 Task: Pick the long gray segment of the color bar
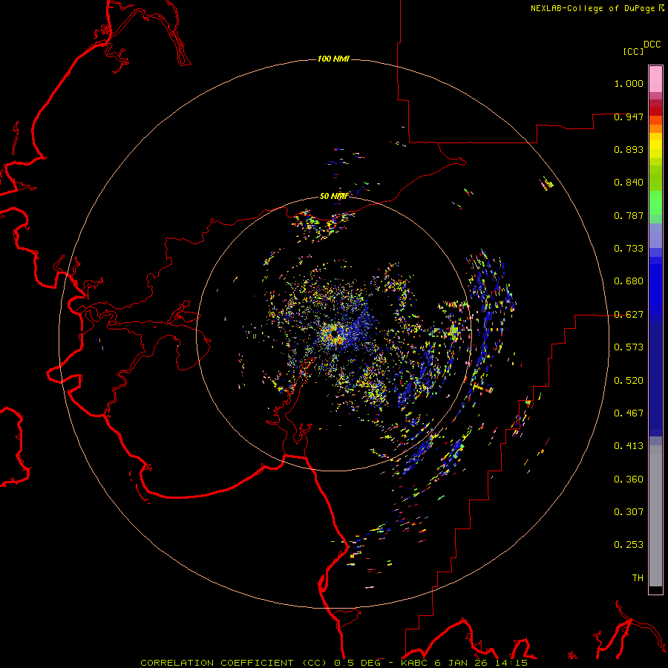point(655,516)
